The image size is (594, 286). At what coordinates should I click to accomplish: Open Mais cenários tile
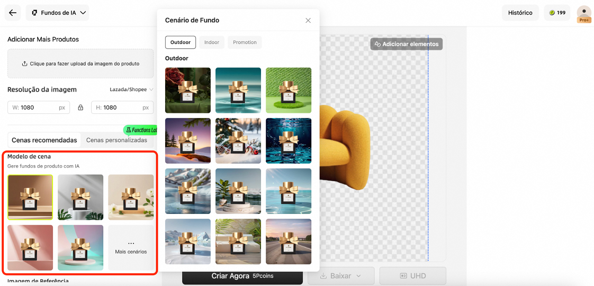click(131, 247)
